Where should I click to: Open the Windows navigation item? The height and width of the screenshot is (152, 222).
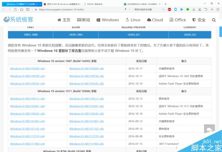pos(108,20)
